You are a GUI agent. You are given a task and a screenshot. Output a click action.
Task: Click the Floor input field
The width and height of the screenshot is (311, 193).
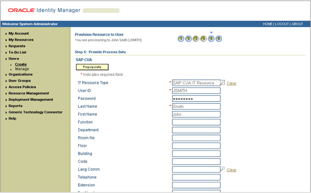[x=196, y=146]
